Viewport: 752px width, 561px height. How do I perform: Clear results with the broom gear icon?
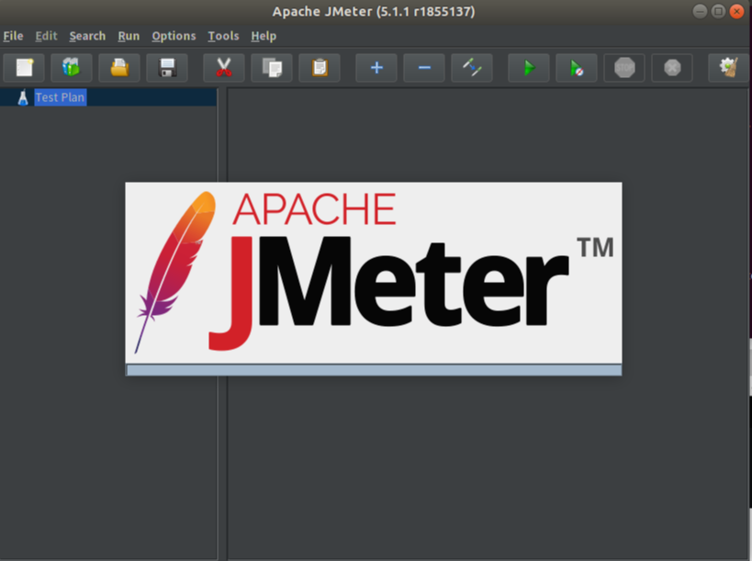pos(729,68)
